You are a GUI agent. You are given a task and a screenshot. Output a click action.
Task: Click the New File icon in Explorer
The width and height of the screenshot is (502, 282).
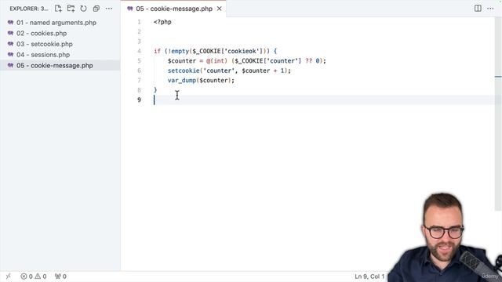coord(58,9)
